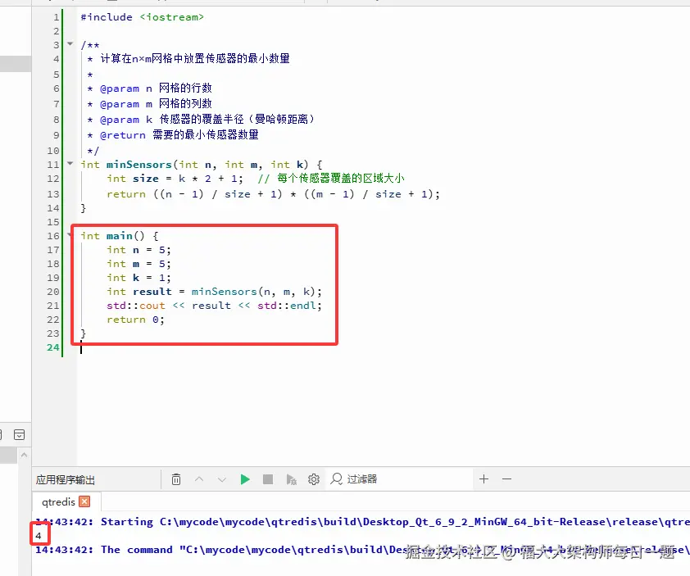Image resolution: width=690 pixels, height=576 pixels.
Task: Click line number 24 in the gutter
Action: pos(52,347)
